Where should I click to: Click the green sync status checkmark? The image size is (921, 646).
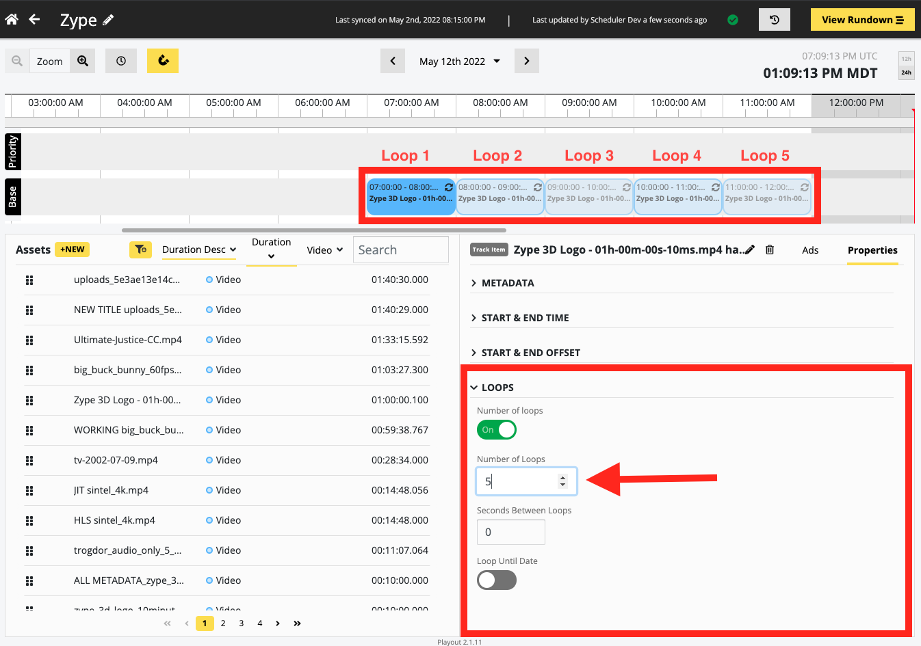(733, 20)
